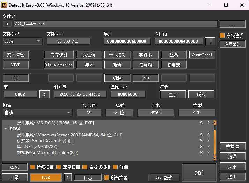Click the arrow button beside file name field
The width and height of the screenshot is (249, 183).
click(x=7, y=24)
